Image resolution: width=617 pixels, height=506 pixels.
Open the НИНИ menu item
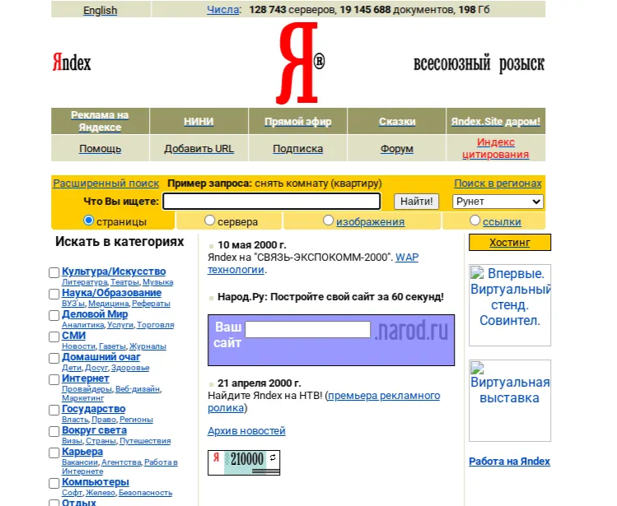(x=199, y=122)
